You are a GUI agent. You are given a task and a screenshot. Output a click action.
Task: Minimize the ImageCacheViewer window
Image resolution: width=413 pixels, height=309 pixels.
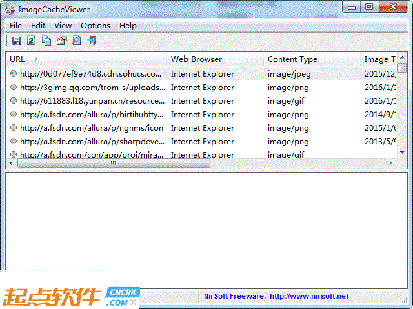[352, 7]
